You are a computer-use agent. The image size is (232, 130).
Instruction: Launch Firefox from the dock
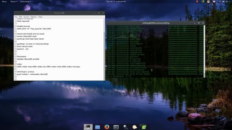click(107, 127)
